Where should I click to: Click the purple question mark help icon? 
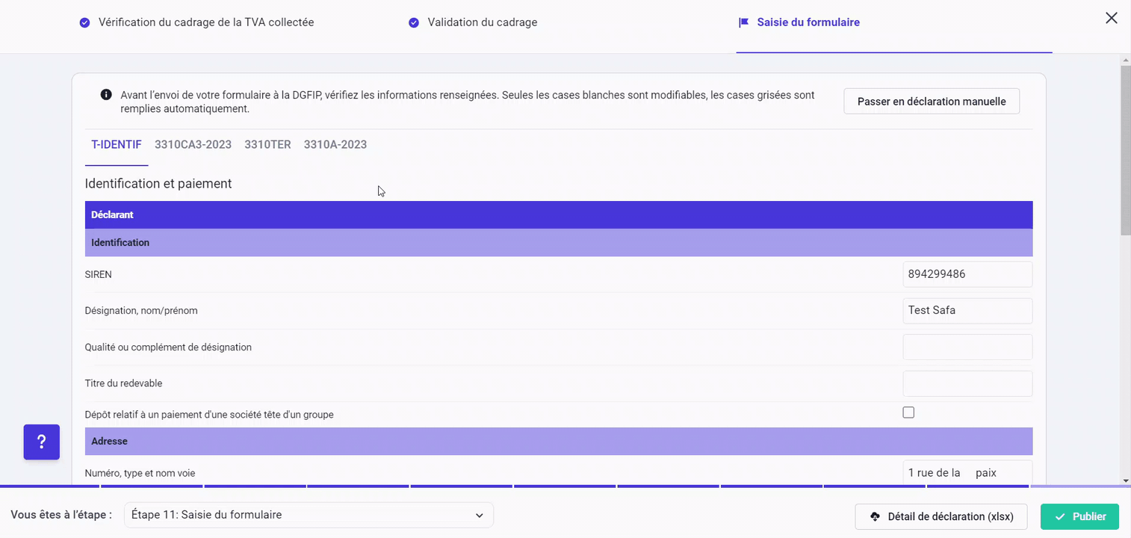point(41,442)
